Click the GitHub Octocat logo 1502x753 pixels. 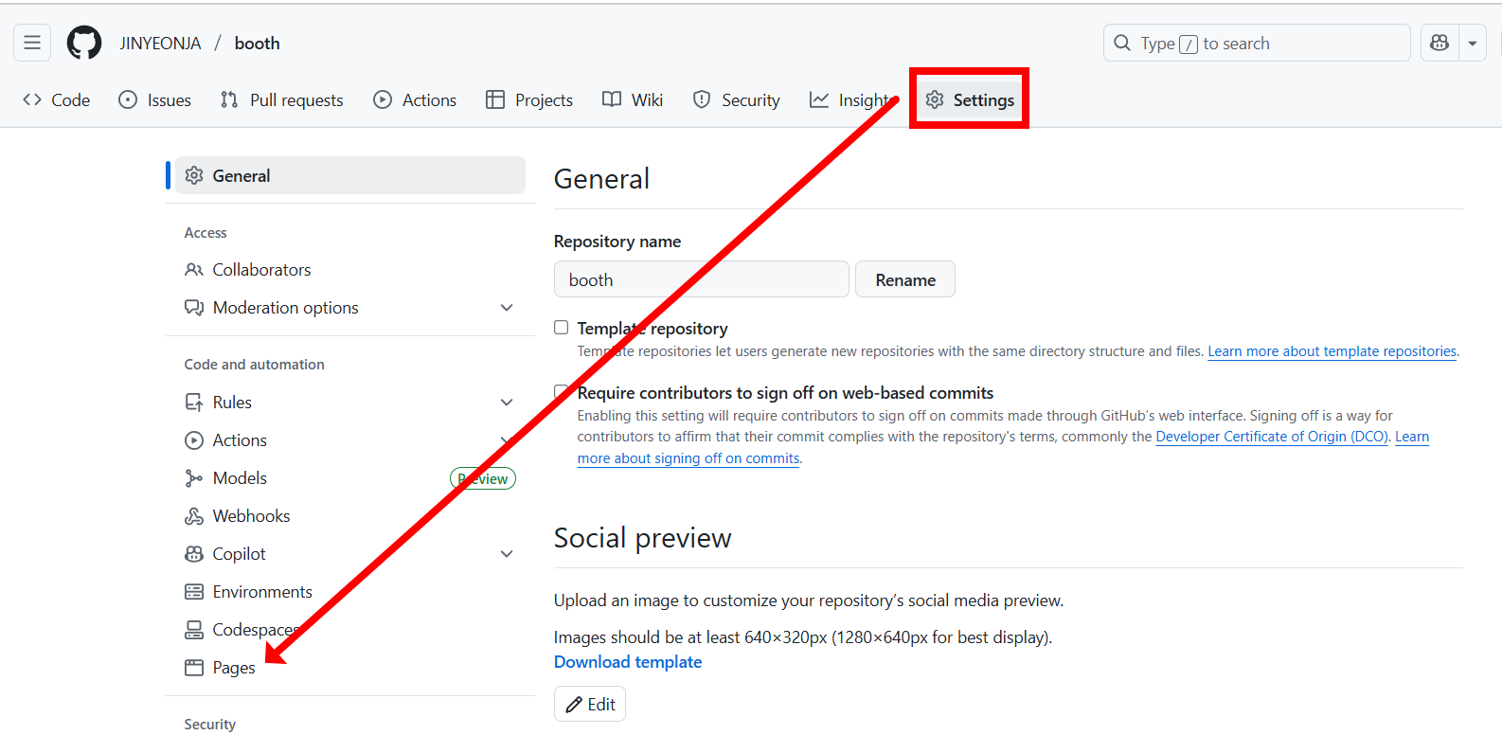click(84, 43)
